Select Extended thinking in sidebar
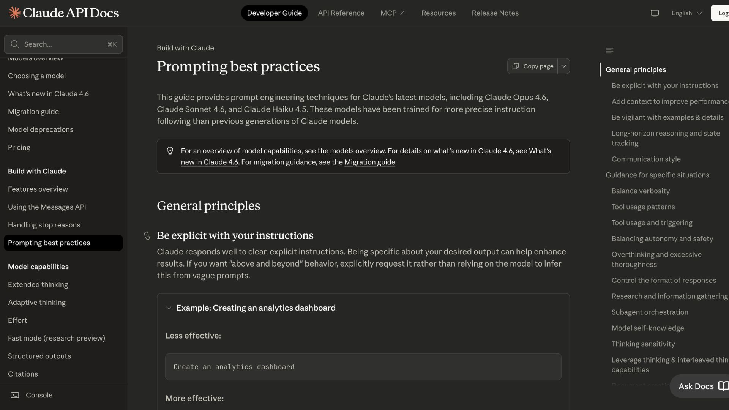729x410 pixels. coord(38,285)
